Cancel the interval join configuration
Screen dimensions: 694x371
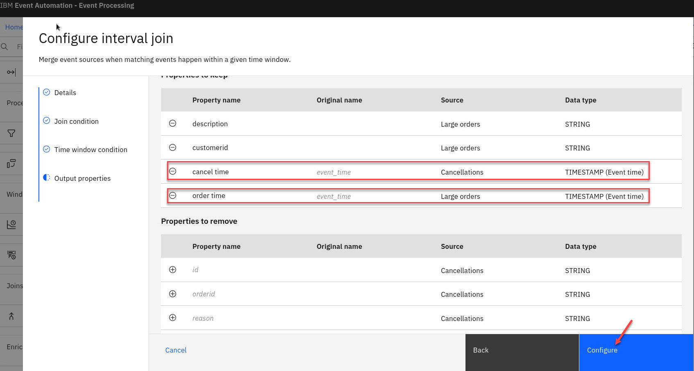point(176,350)
